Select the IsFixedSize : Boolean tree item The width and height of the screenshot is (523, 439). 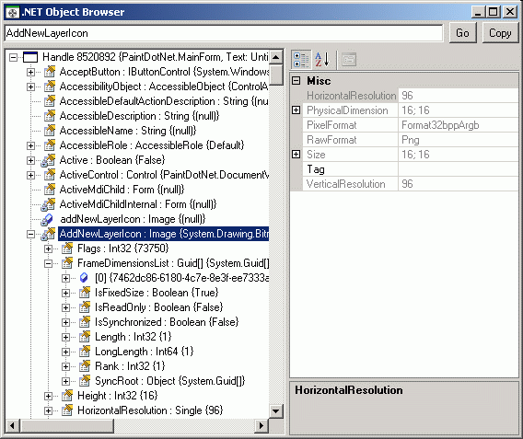157,293
